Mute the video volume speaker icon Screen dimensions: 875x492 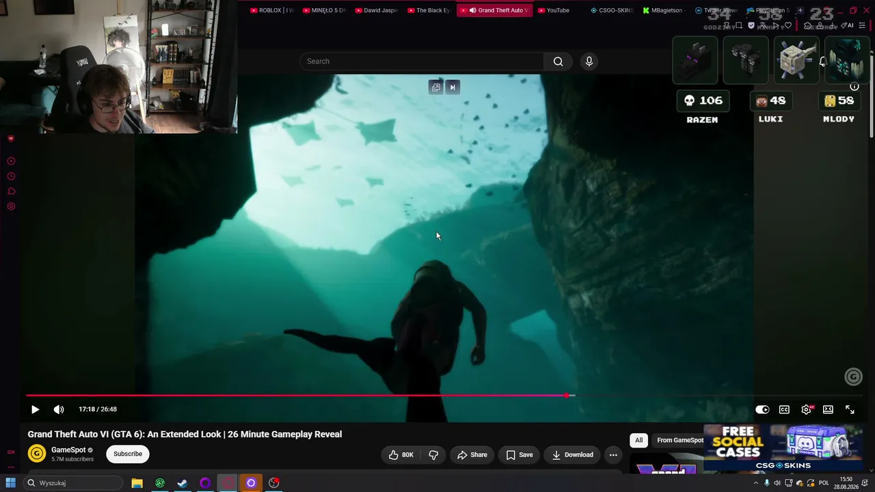(59, 409)
